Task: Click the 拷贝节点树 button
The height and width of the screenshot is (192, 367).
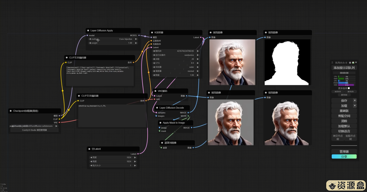Action: tap(338, 137)
